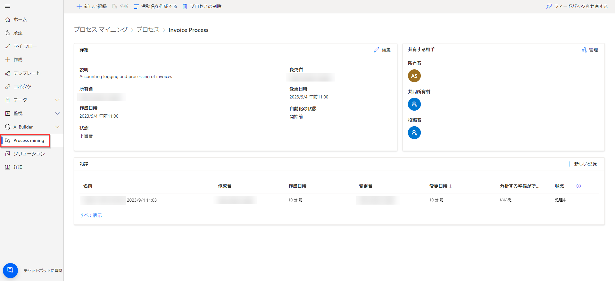Click プロセス breadcrumb link
This screenshot has width=615, height=281.
click(x=148, y=30)
